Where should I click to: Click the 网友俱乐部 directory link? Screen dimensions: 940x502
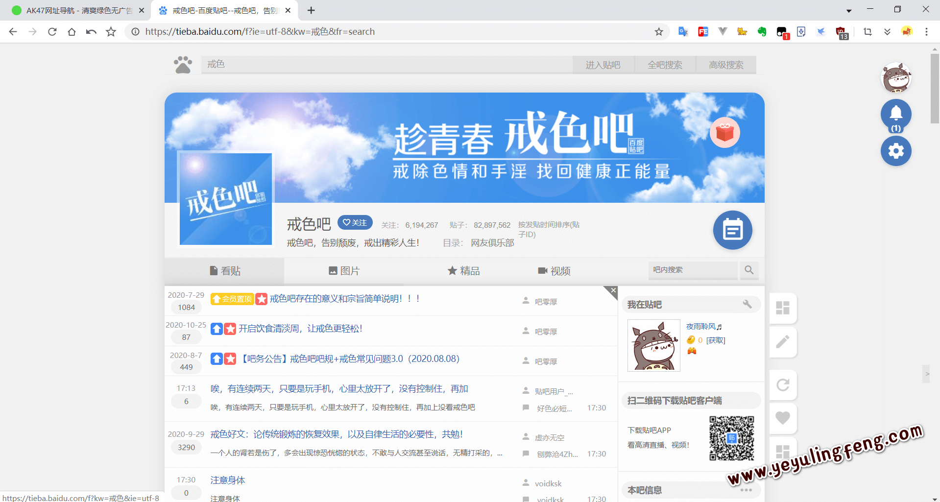[492, 243]
